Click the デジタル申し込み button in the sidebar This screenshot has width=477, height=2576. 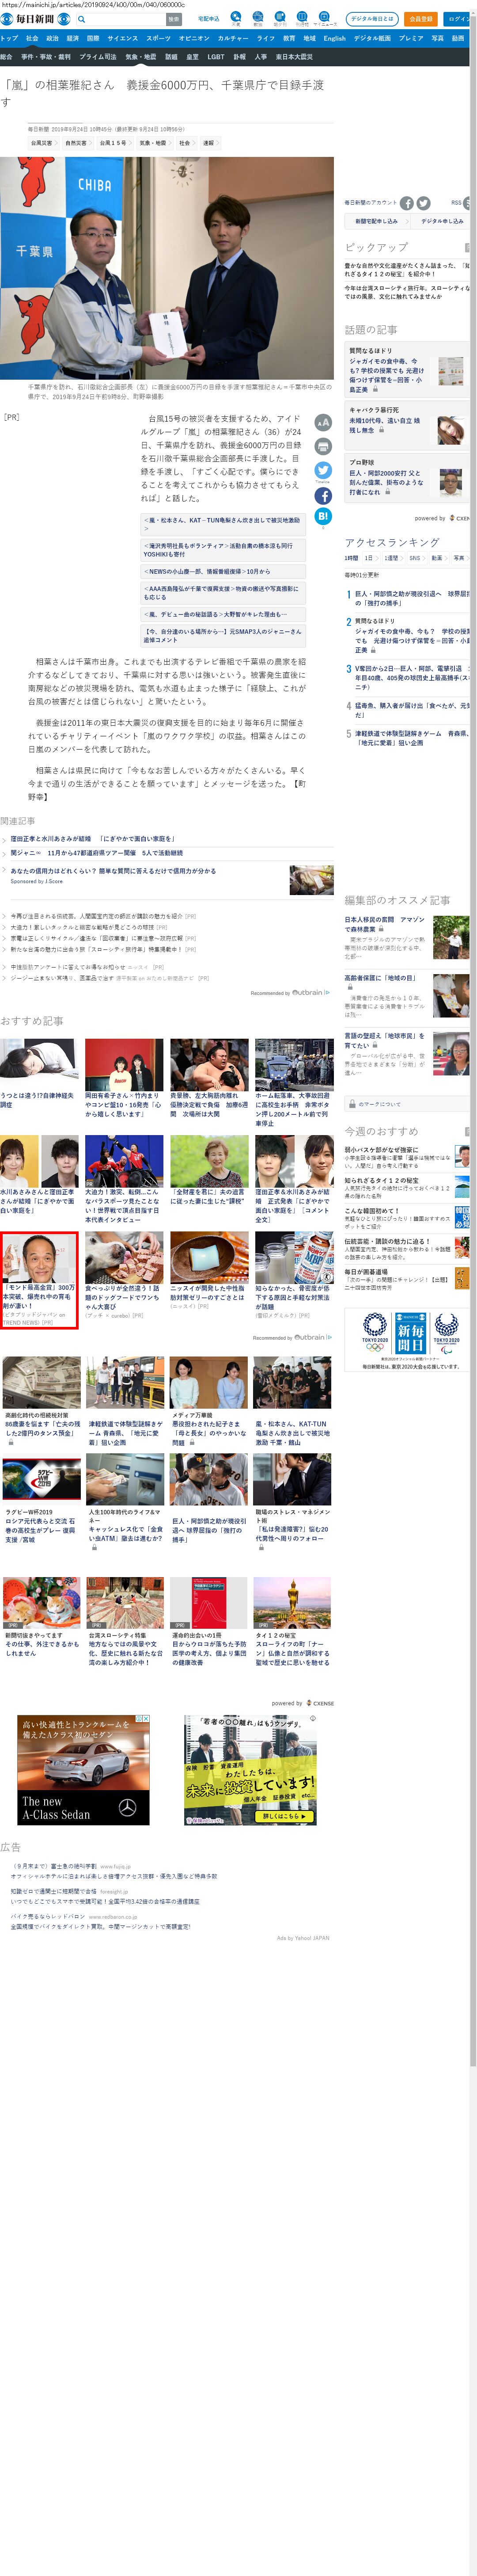pyautogui.click(x=441, y=221)
